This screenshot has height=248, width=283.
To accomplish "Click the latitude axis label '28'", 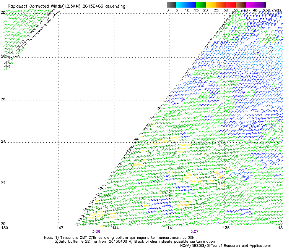I will 3,56.
